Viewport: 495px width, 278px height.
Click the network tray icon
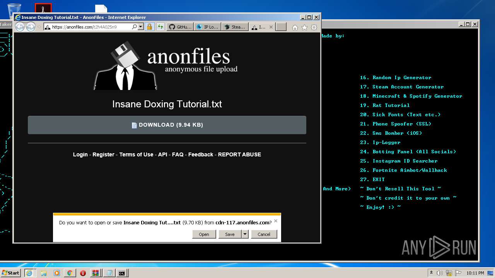coord(448,273)
